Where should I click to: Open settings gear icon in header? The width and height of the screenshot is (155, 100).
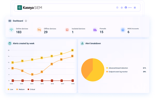(x=122, y=7)
